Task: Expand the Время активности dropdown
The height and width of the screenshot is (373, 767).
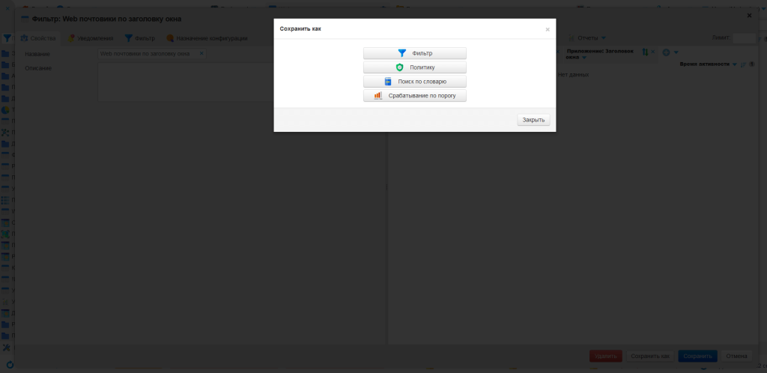Action: (734, 64)
